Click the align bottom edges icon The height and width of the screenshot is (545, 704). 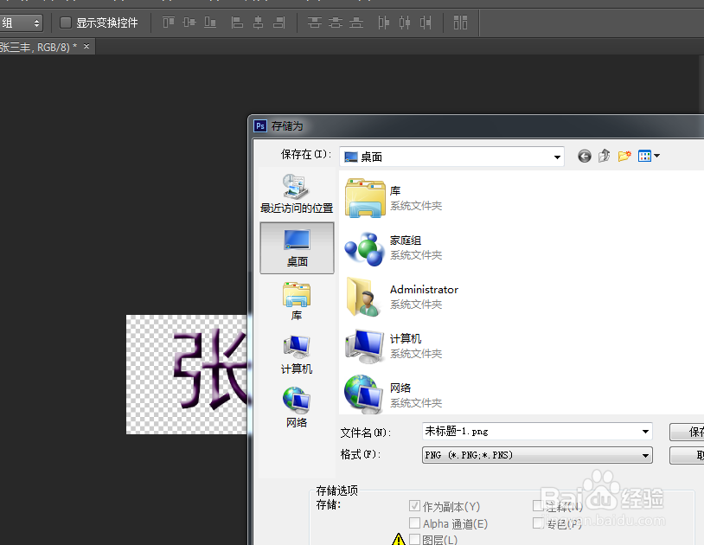(x=209, y=22)
